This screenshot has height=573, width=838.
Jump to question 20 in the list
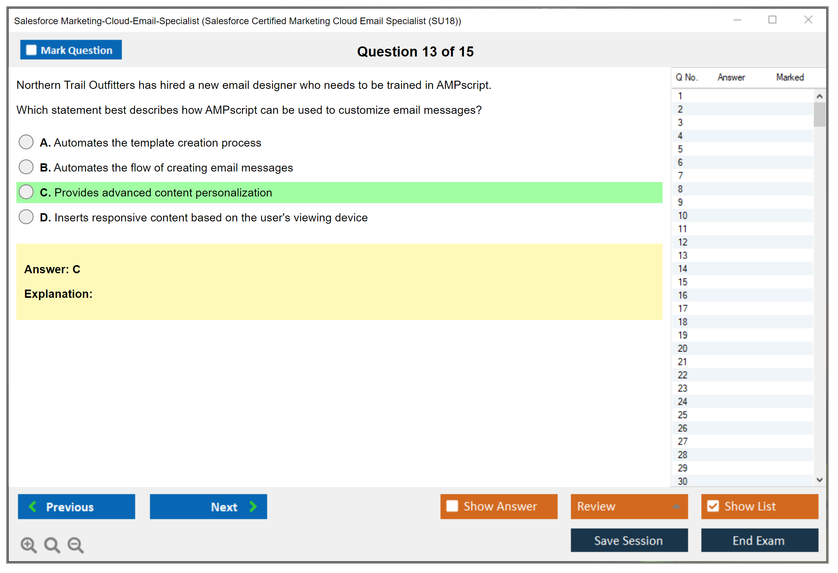coord(682,348)
